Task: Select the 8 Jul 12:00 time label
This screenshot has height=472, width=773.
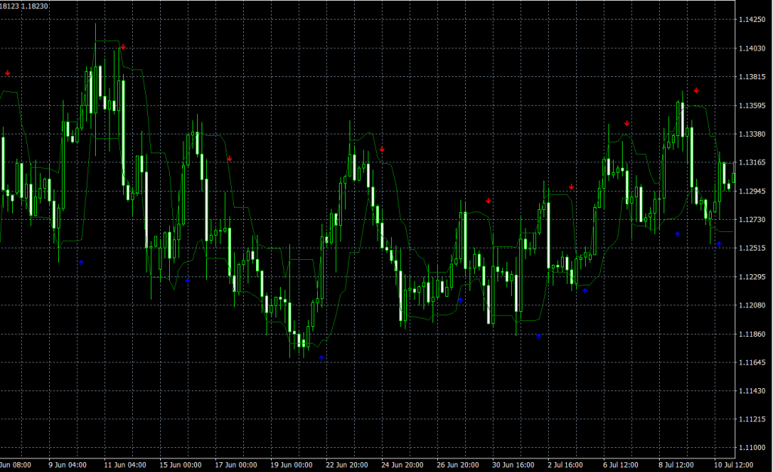Action: (676, 464)
